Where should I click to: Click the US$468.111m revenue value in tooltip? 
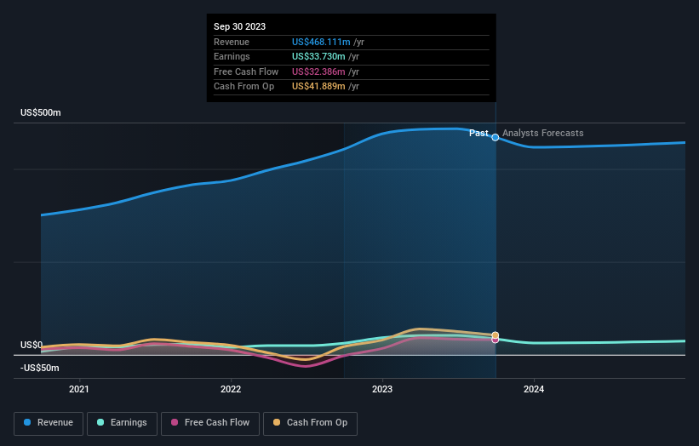[x=321, y=42]
